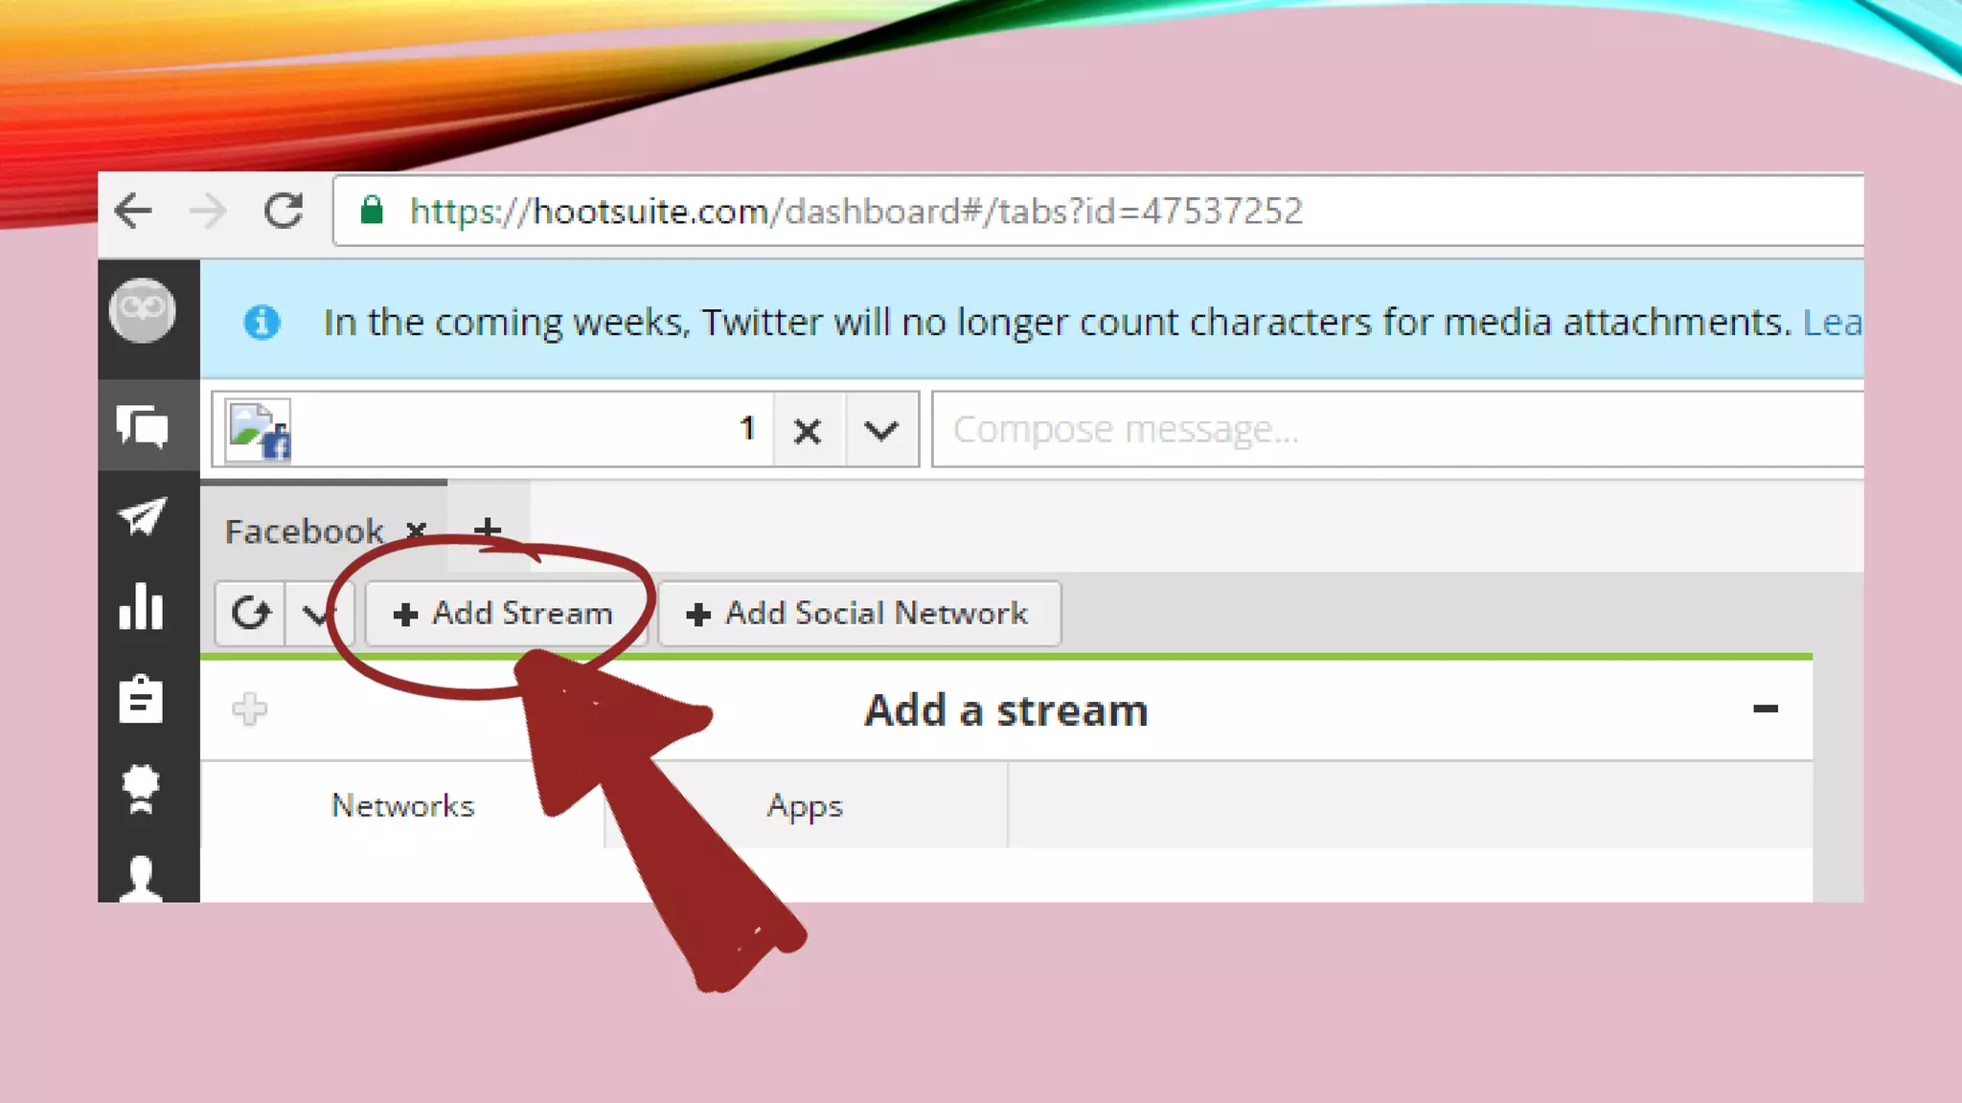Open the refresh interval dropdown chevron
Image resolution: width=1962 pixels, height=1103 pixels.
tap(314, 614)
